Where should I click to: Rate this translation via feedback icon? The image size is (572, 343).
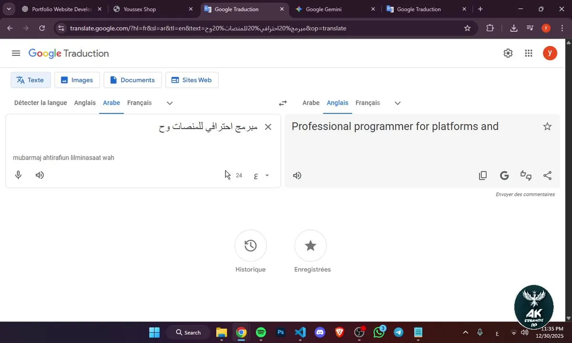click(x=526, y=175)
